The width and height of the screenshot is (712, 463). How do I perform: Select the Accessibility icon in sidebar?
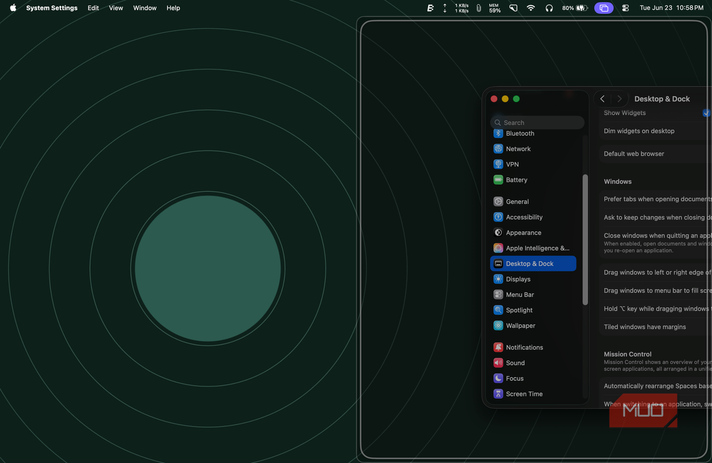click(x=498, y=217)
